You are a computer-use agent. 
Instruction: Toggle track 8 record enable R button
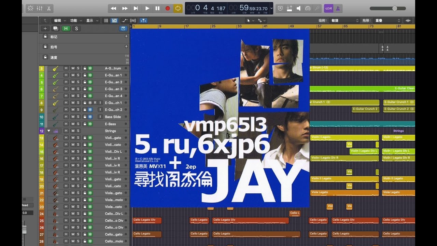95,103
